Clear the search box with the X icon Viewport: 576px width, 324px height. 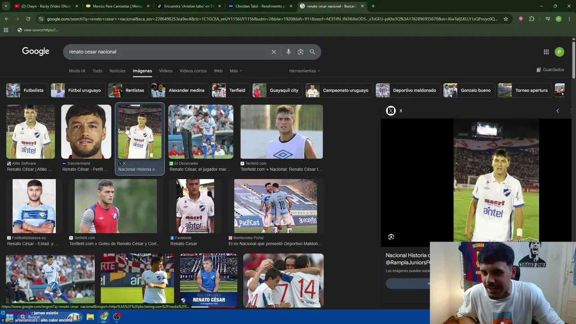point(274,52)
